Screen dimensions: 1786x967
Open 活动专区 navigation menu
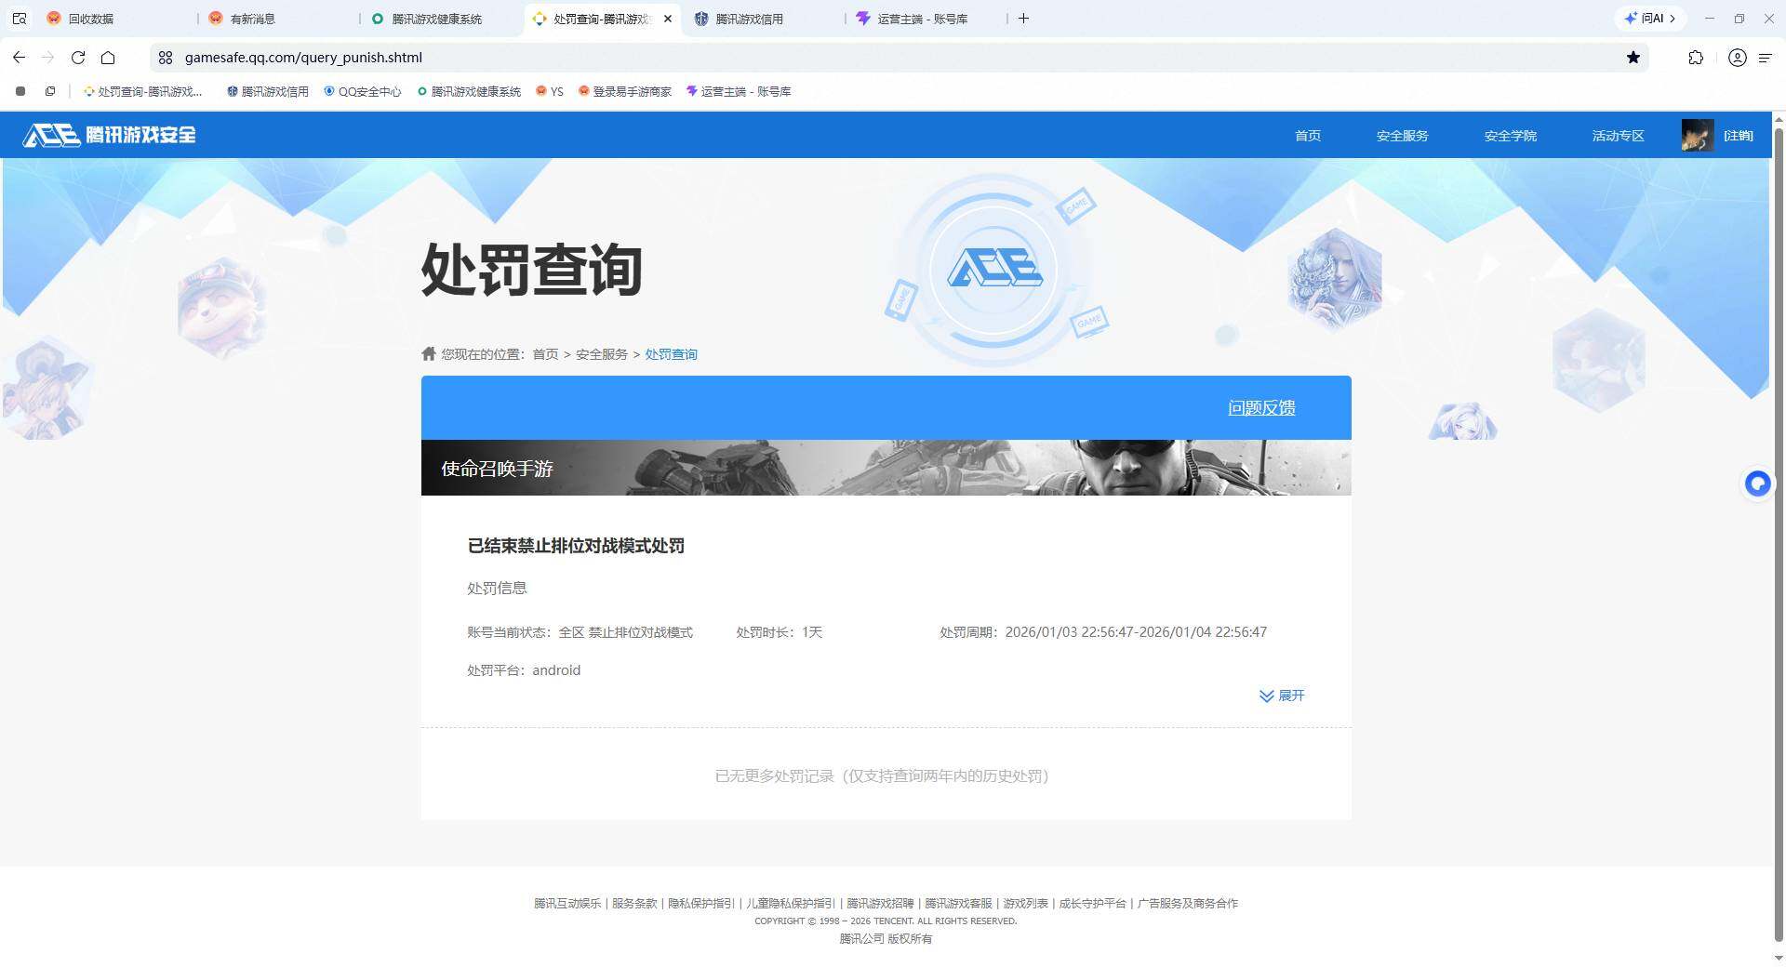1618,136
